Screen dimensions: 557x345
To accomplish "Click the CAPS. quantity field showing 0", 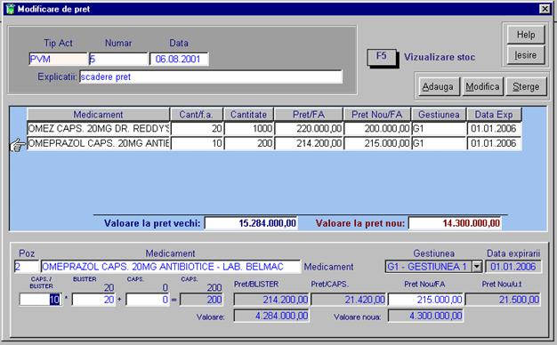I will tap(148, 300).
